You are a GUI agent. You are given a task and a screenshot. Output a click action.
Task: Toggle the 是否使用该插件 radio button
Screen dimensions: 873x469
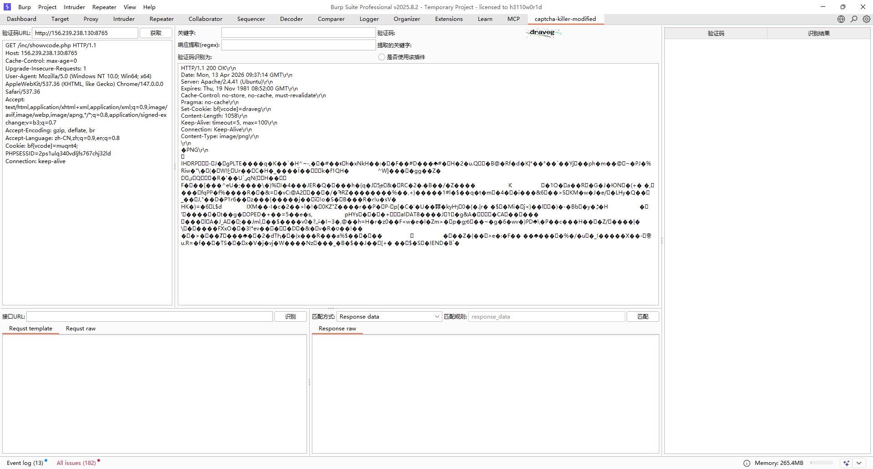(381, 57)
